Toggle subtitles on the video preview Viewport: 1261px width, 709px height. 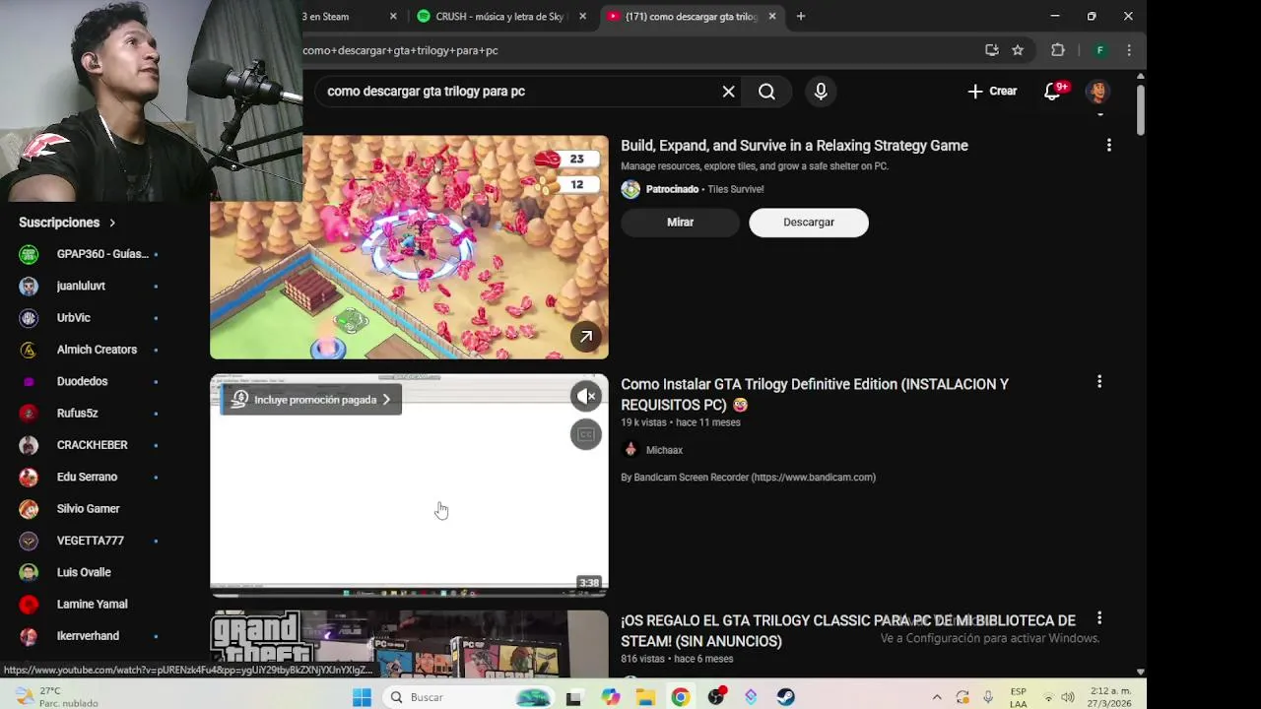[x=586, y=434]
